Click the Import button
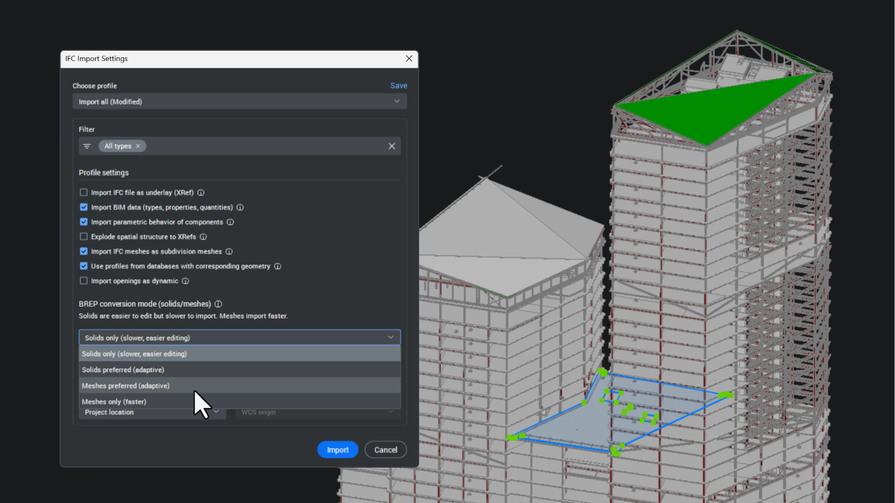Viewport: 895px width, 503px height. (x=338, y=450)
